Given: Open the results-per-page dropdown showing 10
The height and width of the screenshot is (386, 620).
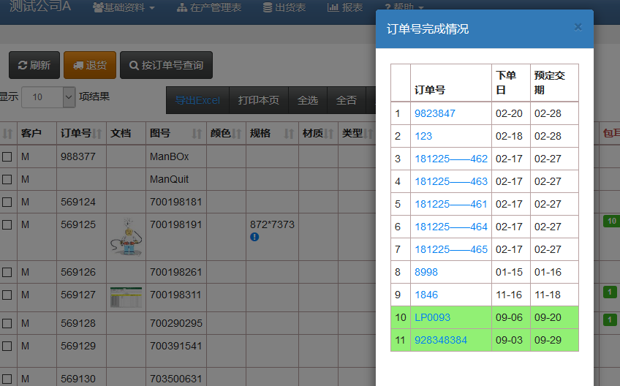Looking at the screenshot, I should (x=48, y=96).
